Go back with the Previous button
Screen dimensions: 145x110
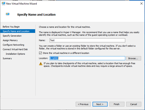tap(83, 104)
